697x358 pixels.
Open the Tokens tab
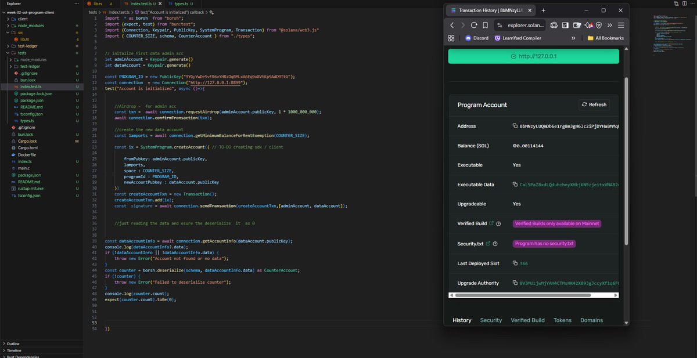click(x=562, y=320)
